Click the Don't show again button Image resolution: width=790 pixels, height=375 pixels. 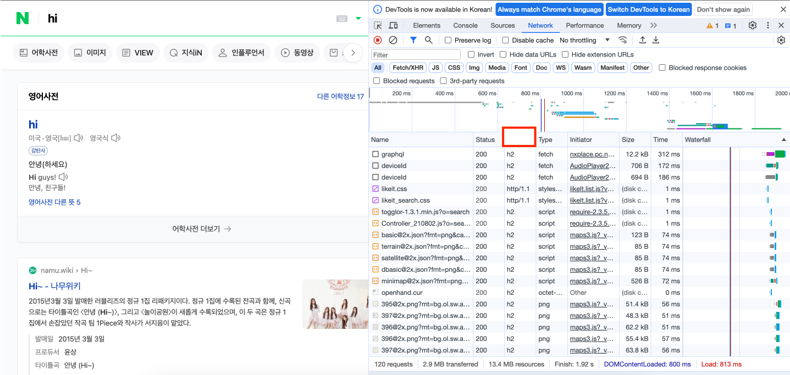click(x=723, y=9)
